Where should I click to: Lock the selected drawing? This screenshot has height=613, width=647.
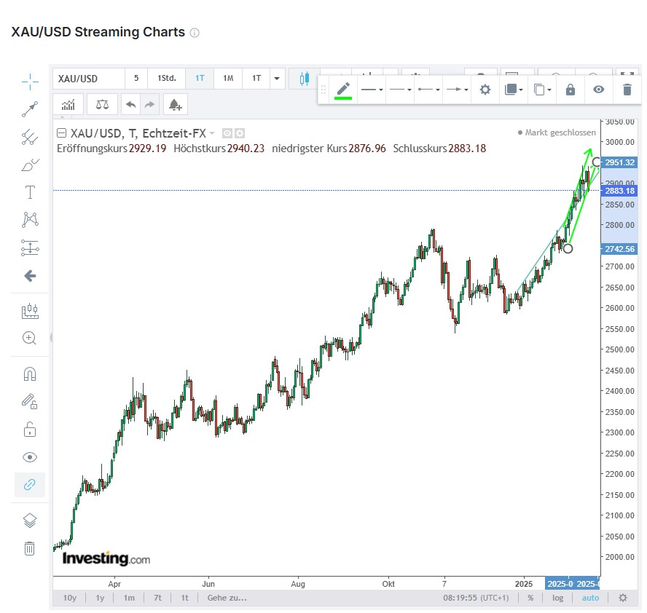click(570, 90)
